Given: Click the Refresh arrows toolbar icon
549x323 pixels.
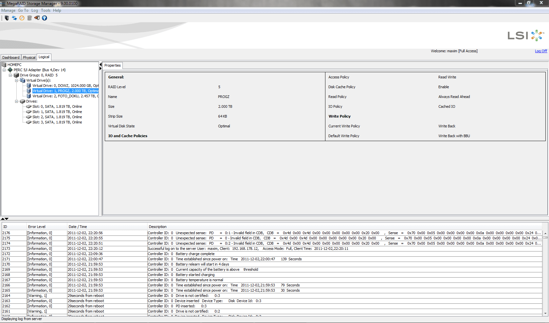Looking at the screenshot, I should coord(14,18).
